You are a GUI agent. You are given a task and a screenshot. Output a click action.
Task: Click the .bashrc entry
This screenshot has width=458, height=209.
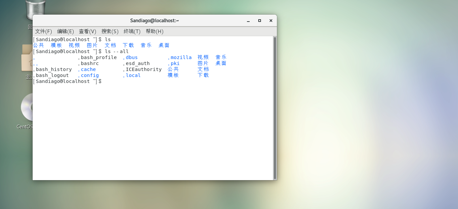pos(88,63)
